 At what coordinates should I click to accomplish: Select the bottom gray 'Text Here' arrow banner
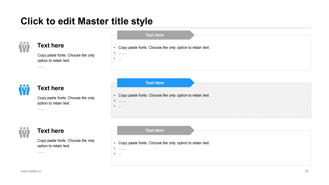(156, 131)
